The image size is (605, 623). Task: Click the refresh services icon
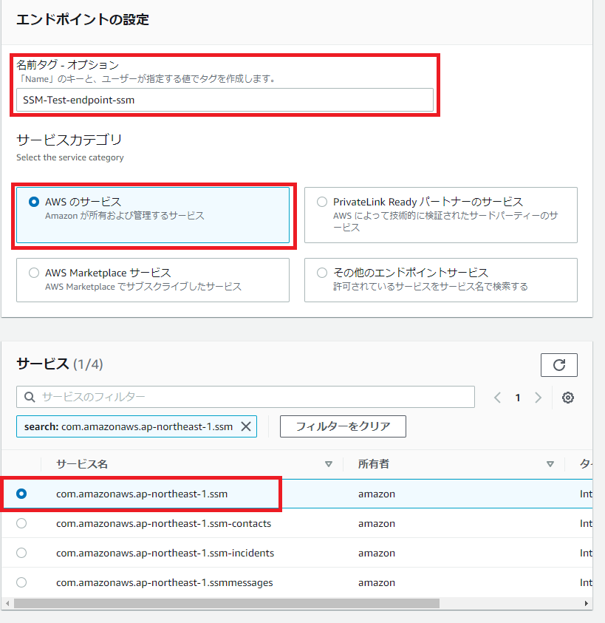coord(559,364)
